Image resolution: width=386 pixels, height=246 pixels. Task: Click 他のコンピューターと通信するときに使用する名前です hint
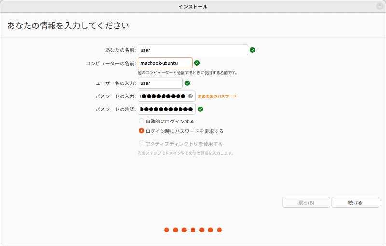pyautogui.click(x=188, y=73)
